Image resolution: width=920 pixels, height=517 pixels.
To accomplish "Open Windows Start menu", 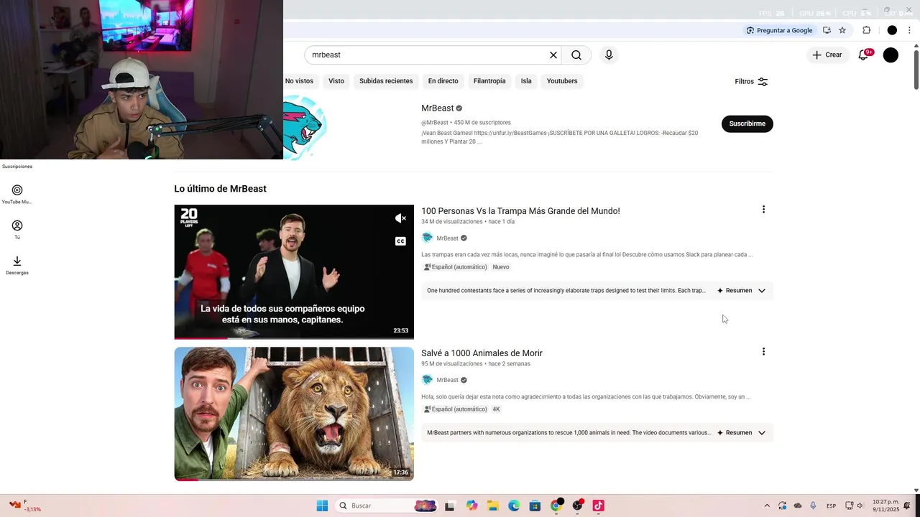I will click(322, 506).
